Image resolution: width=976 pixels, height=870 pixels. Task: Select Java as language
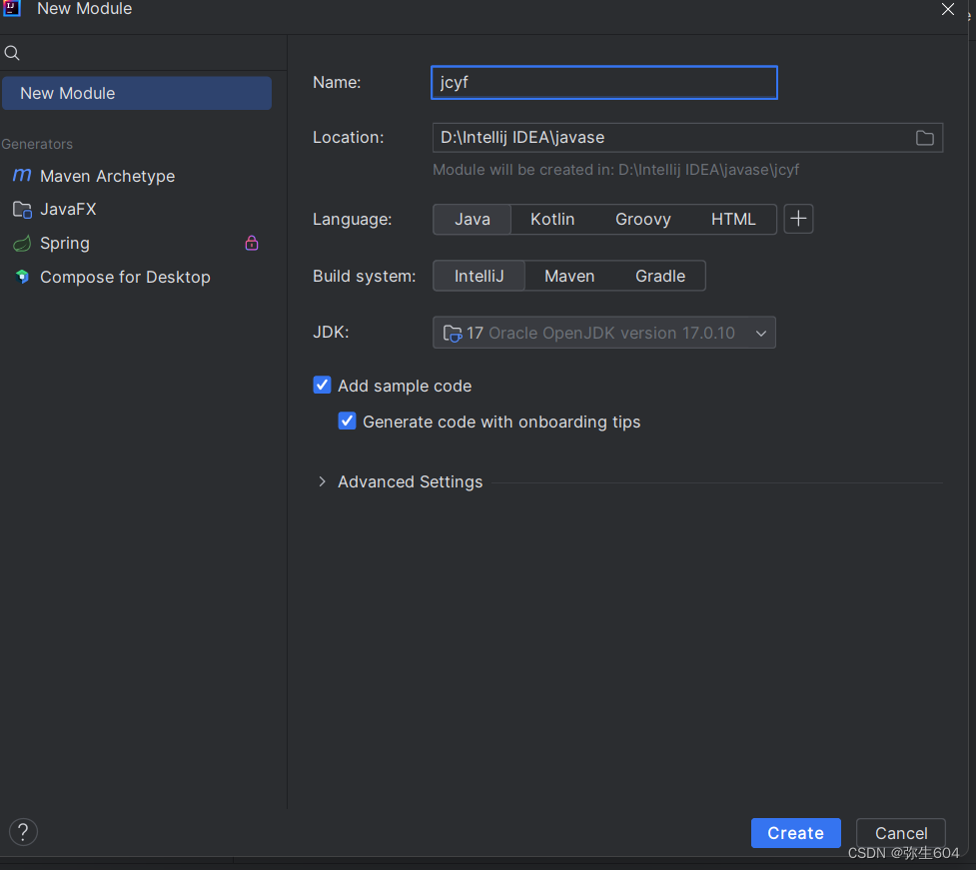tap(472, 219)
